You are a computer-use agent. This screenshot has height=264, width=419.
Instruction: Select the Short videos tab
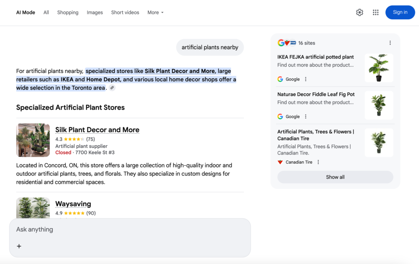(x=125, y=13)
